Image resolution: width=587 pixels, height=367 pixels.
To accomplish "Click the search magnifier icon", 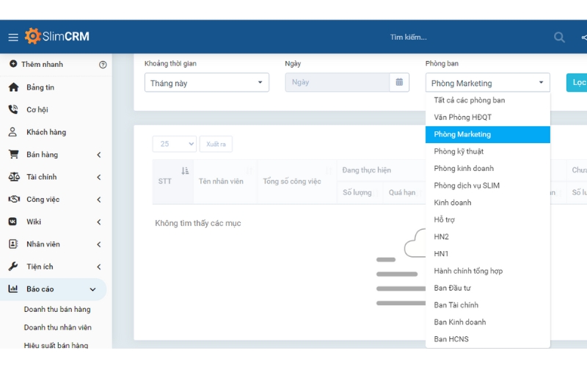I will [559, 37].
